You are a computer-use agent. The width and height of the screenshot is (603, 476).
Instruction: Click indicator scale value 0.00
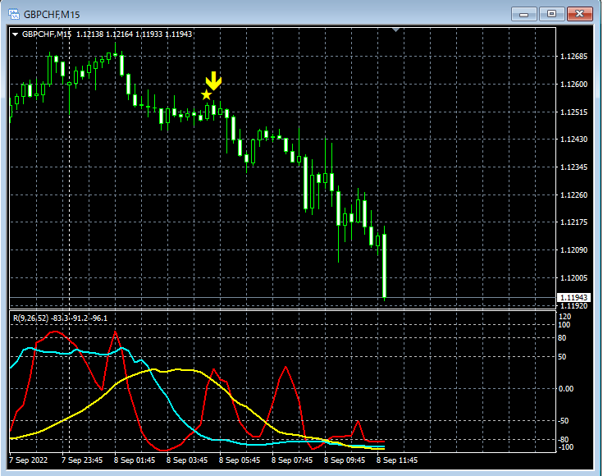click(x=566, y=389)
